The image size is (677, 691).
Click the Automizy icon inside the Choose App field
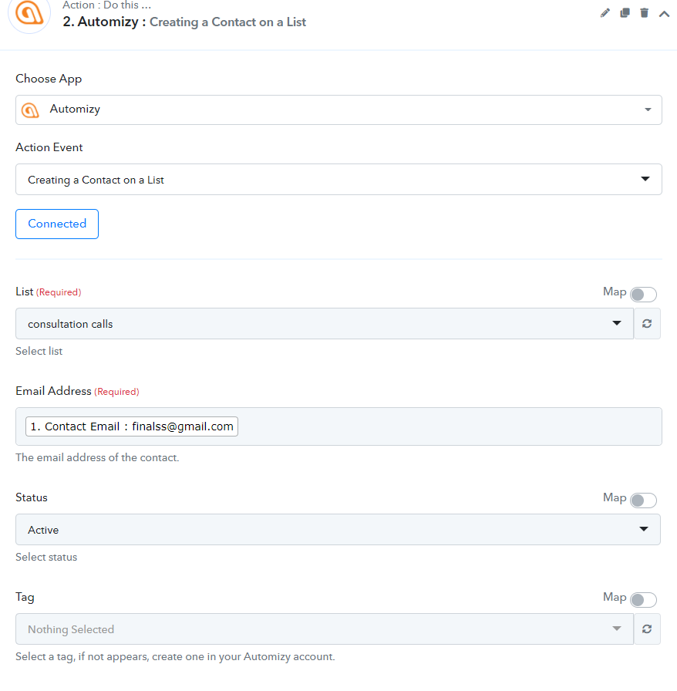(30, 110)
